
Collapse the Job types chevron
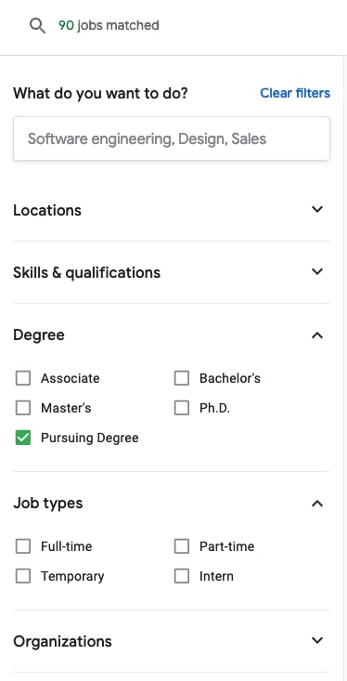pos(317,504)
